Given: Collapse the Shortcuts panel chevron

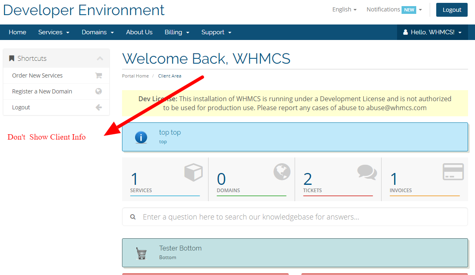Looking at the screenshot, I should 100,58.
